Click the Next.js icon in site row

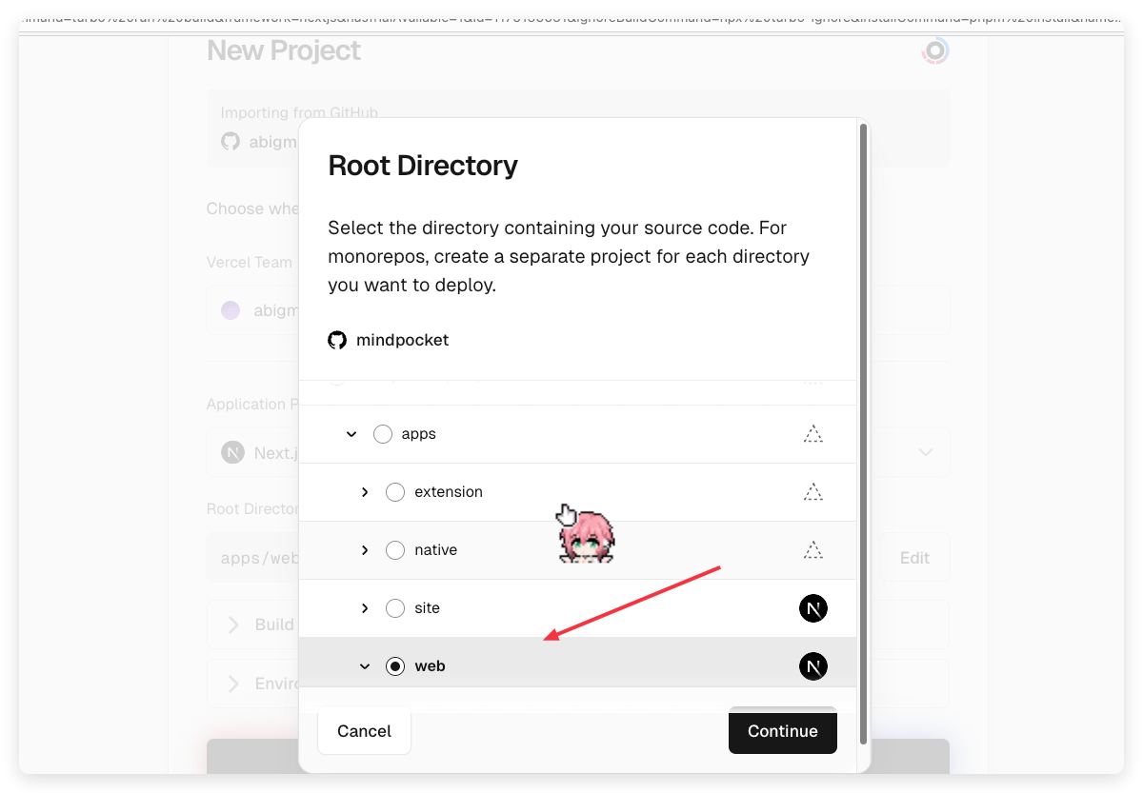[x=812, y=608]
